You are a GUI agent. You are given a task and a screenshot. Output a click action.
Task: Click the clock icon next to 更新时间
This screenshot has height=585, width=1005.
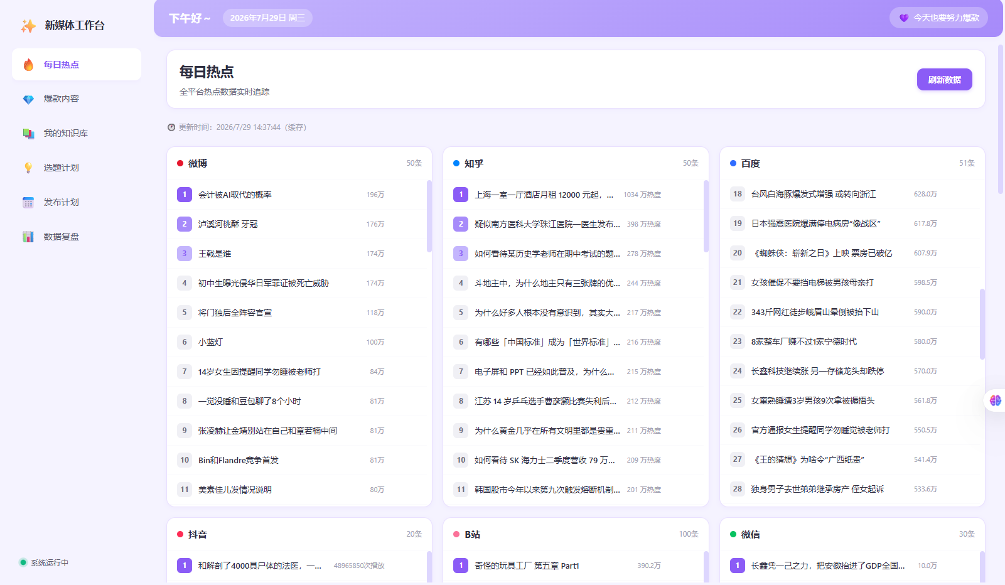tap(171, 127)
